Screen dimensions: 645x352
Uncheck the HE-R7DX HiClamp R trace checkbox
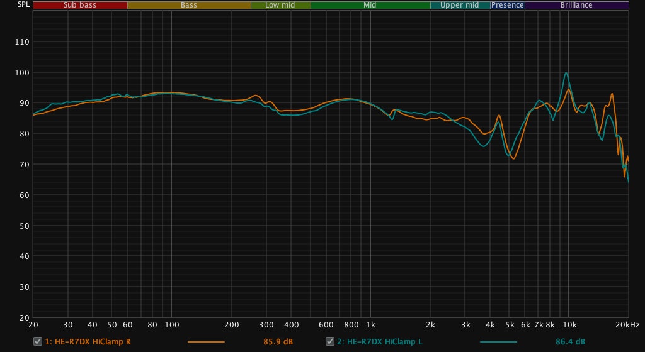tap(37, 341)
